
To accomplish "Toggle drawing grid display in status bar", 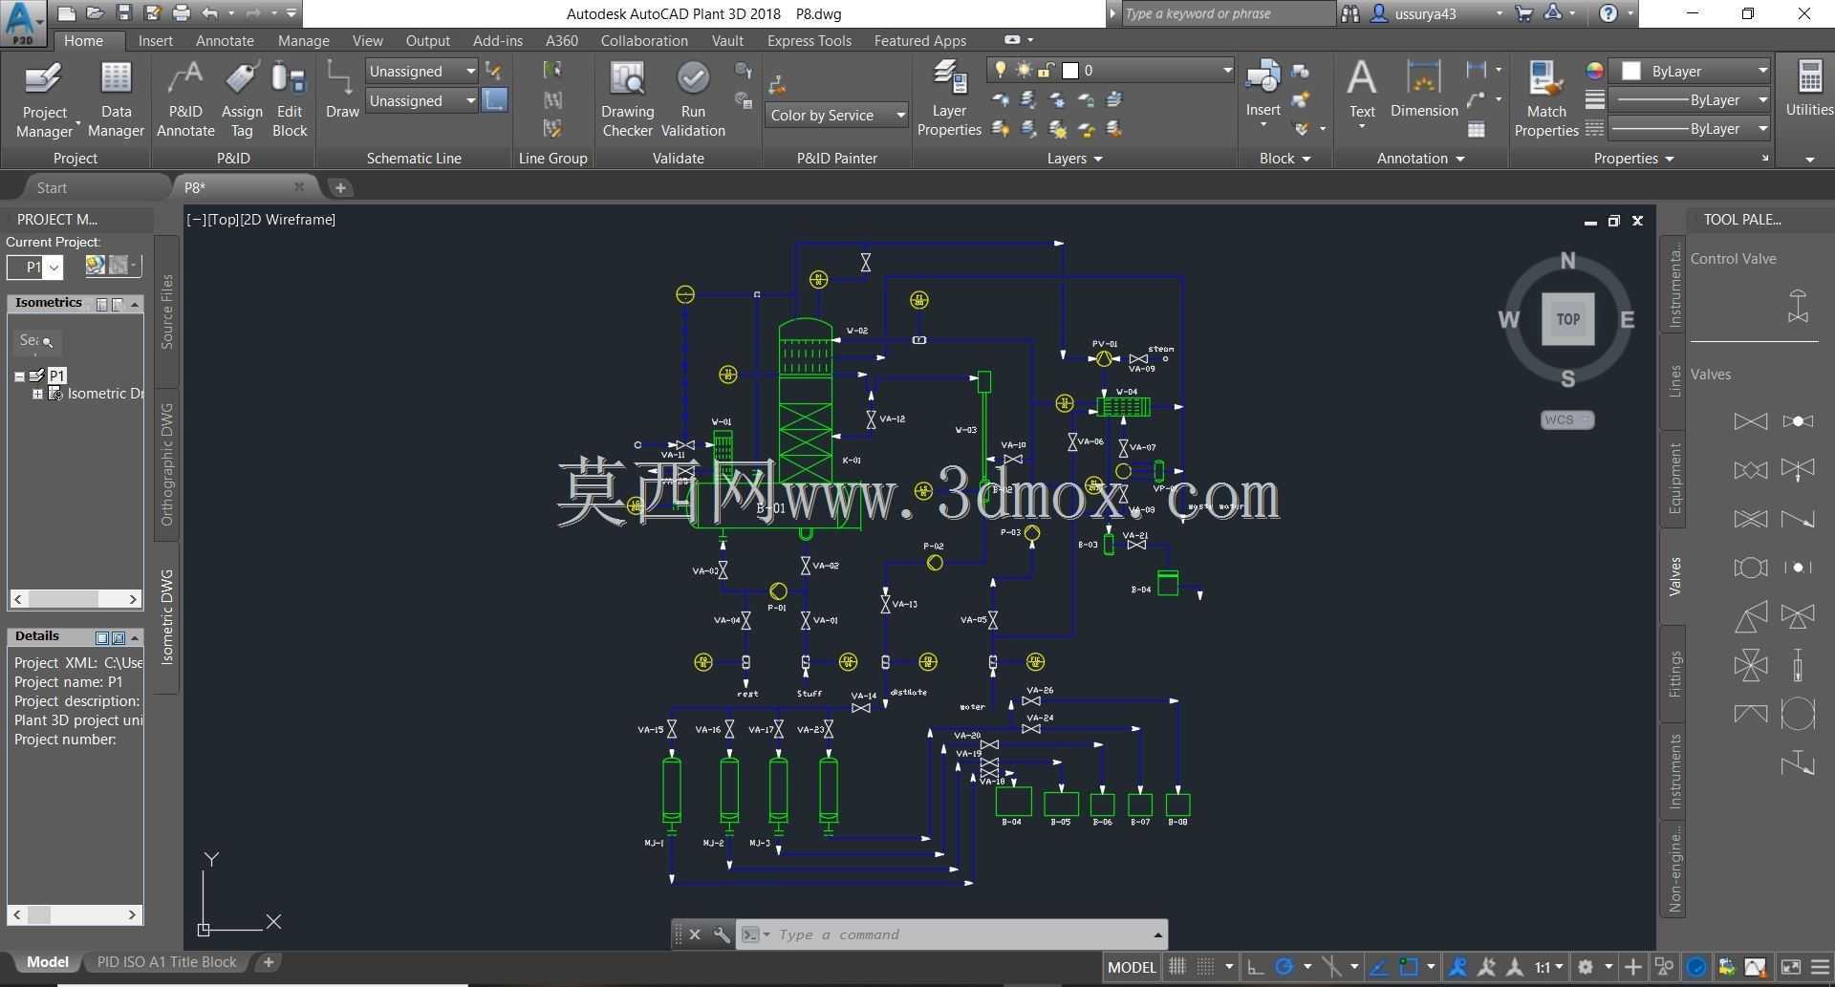I will (1177, 967).
